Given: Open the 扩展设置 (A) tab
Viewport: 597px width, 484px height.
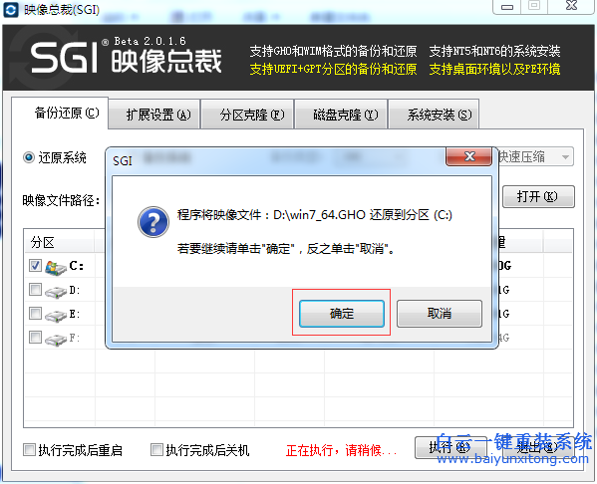Looking at the screenshot, I should coord(154,115).
